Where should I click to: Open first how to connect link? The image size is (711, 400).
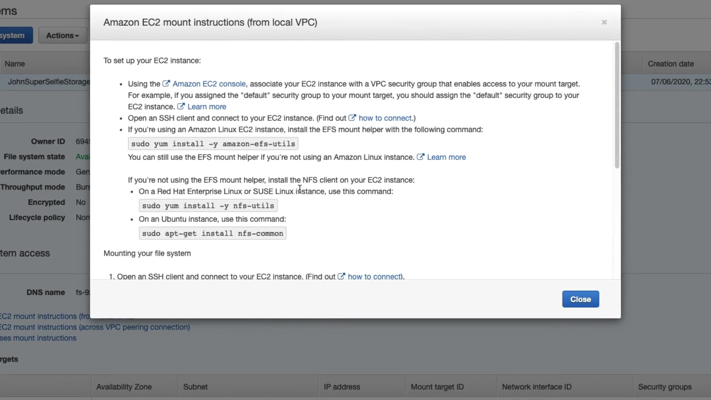click(385, 118)
